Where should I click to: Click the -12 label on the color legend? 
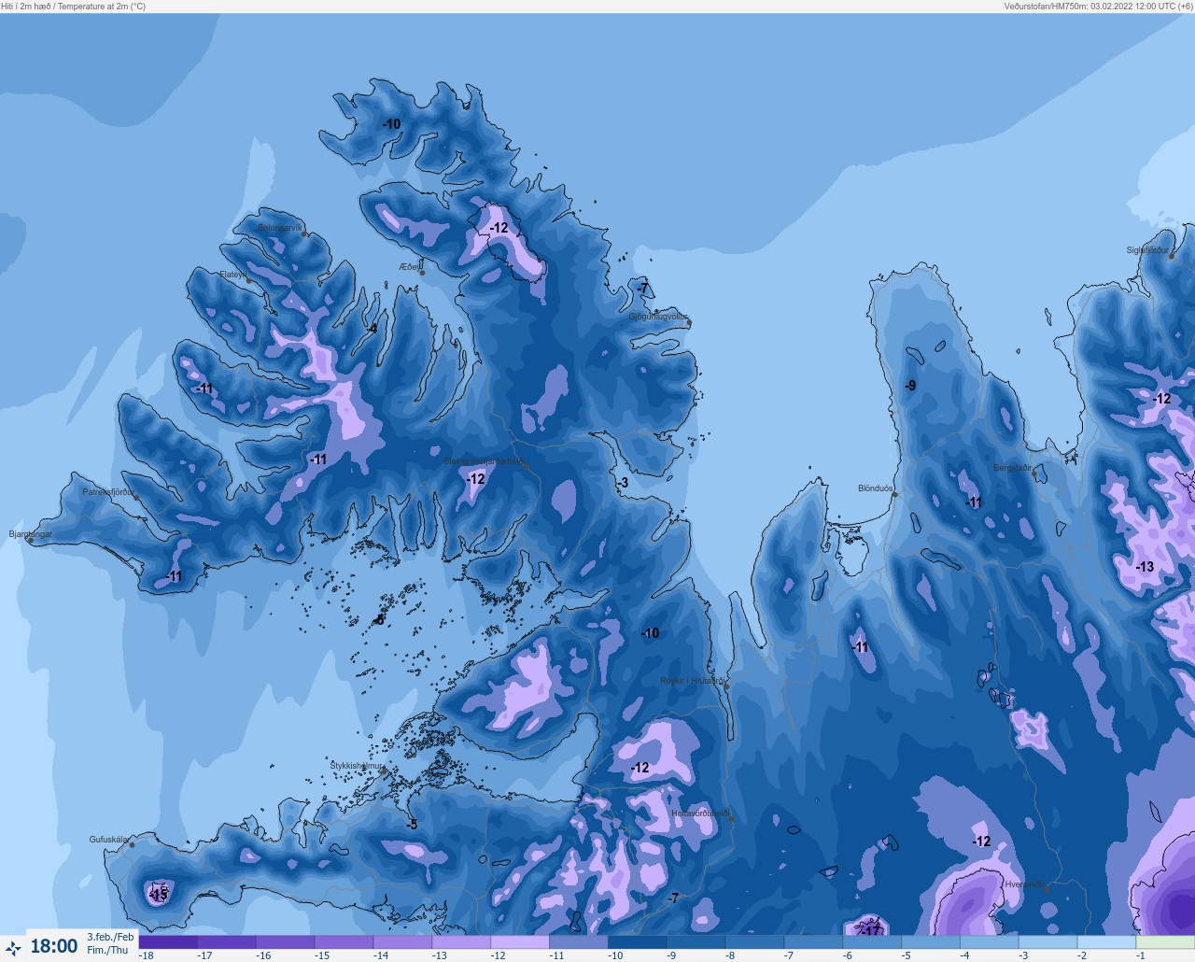tap(498, 955)
